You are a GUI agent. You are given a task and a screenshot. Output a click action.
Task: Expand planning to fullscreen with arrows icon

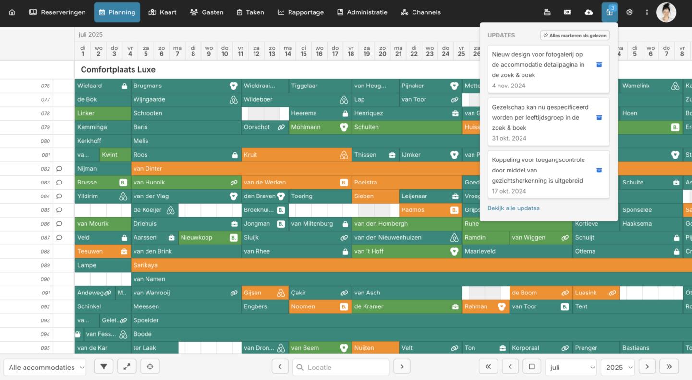point(127,367)
